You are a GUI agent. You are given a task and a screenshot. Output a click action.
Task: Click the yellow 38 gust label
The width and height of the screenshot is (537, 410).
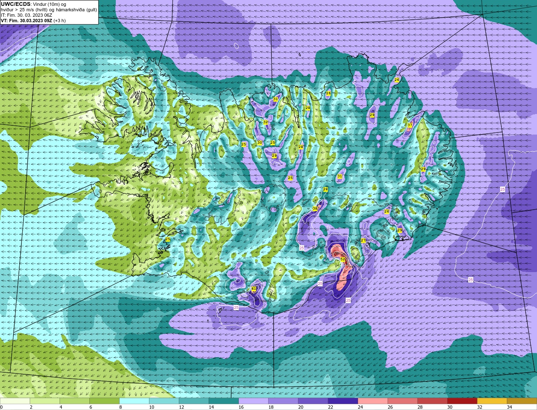point(315,208)
